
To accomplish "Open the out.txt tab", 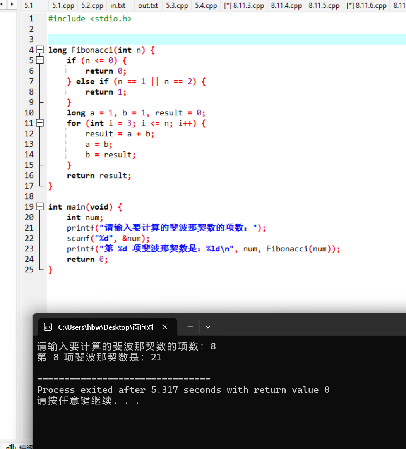I will pos(148,5).
